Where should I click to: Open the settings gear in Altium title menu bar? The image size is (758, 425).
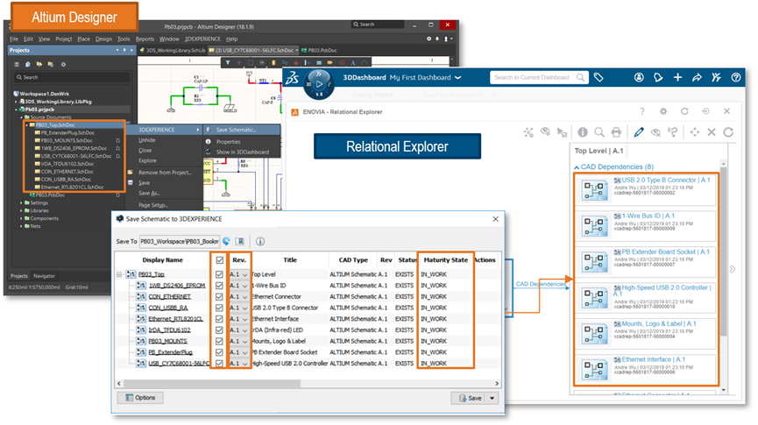click(x=429, y=39)
